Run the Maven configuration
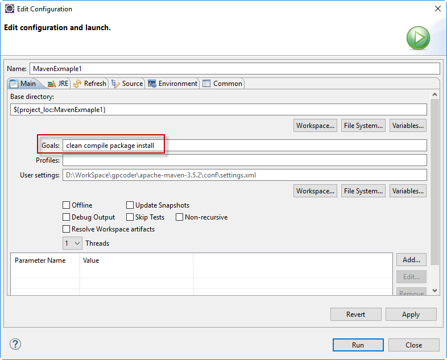The width and height of the screenshot is (447, 360). pyautogui.click(x=358, y=345)
